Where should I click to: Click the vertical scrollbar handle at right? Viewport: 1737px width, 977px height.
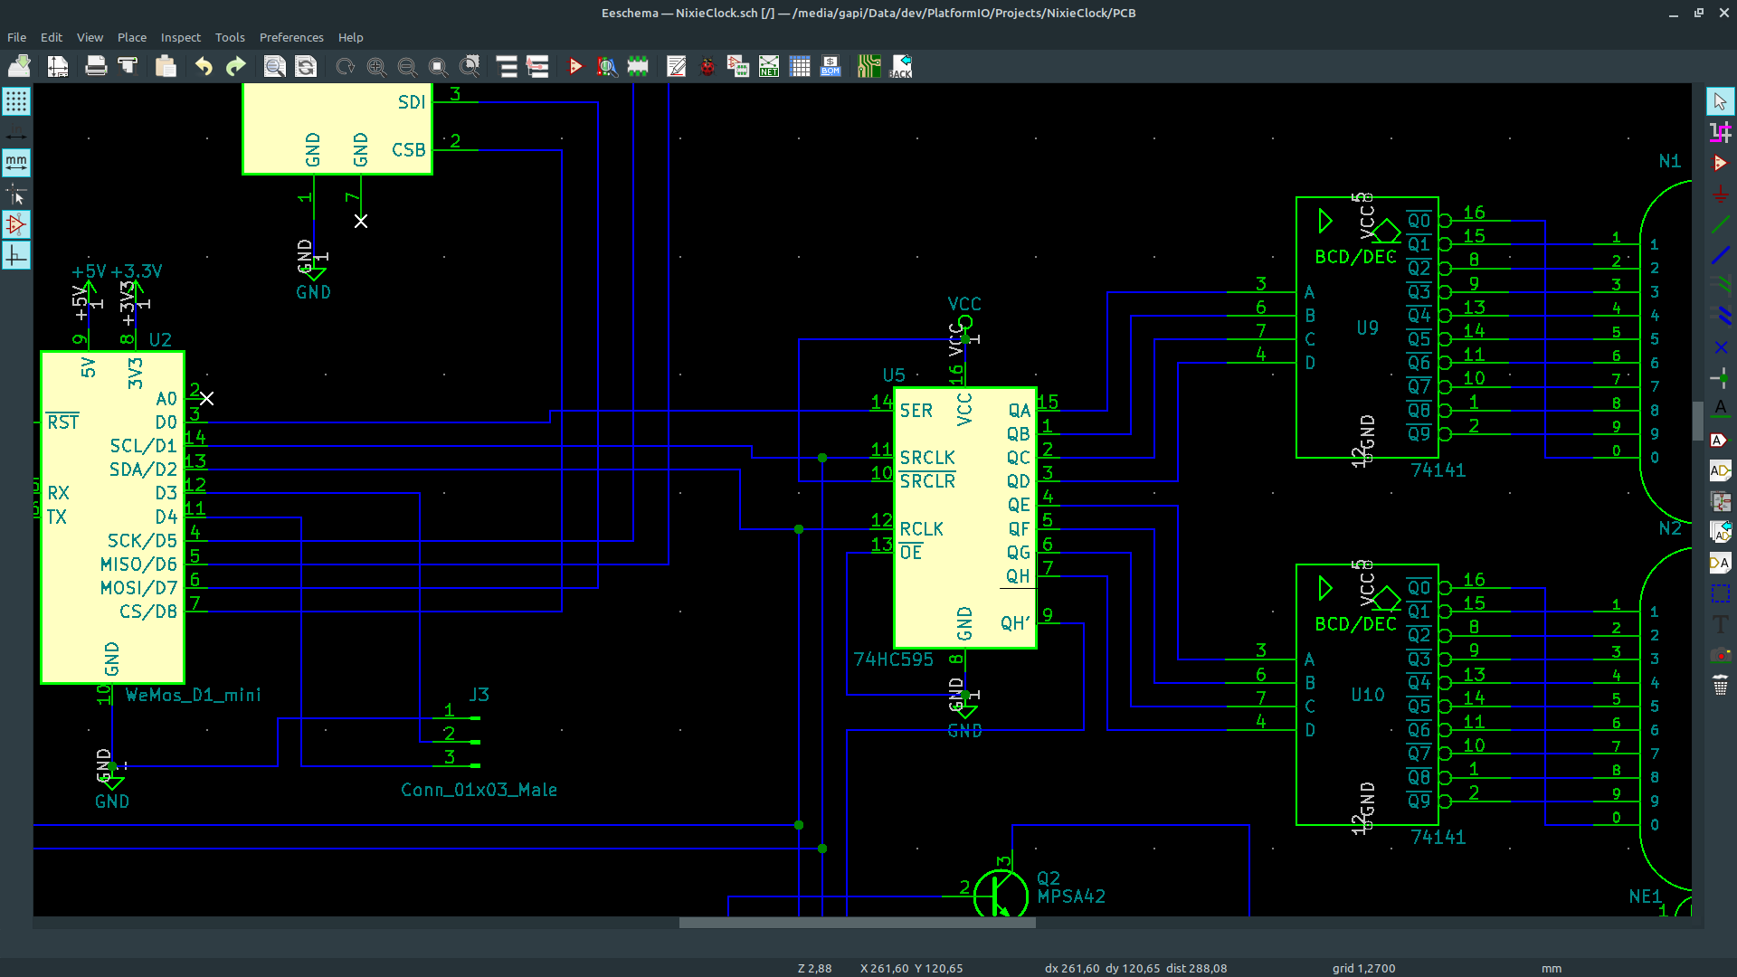pyautogui.click(x=1698, y=421)
